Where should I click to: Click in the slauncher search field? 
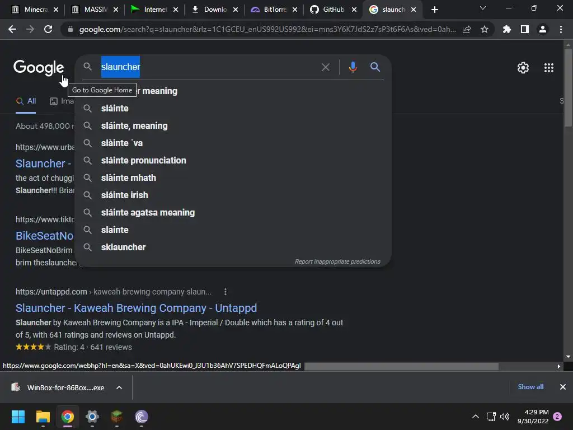click(x=208, y=67)
